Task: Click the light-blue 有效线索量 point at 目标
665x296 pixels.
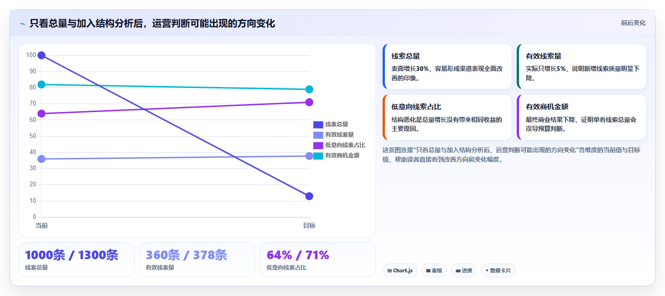Action: pos(309,156)
